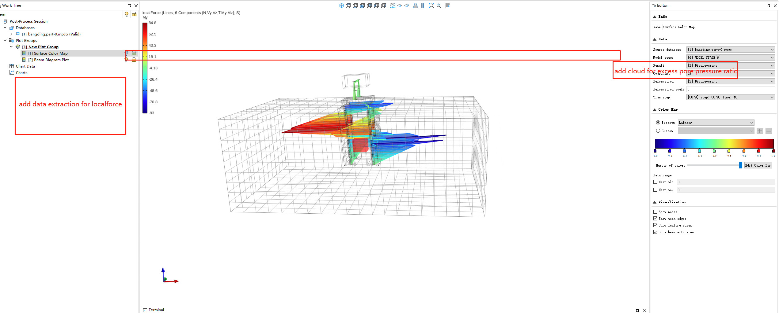Viewport: 779px width, 313px height.
Task: Click the Terminal panel title
Action: point(156,310)
